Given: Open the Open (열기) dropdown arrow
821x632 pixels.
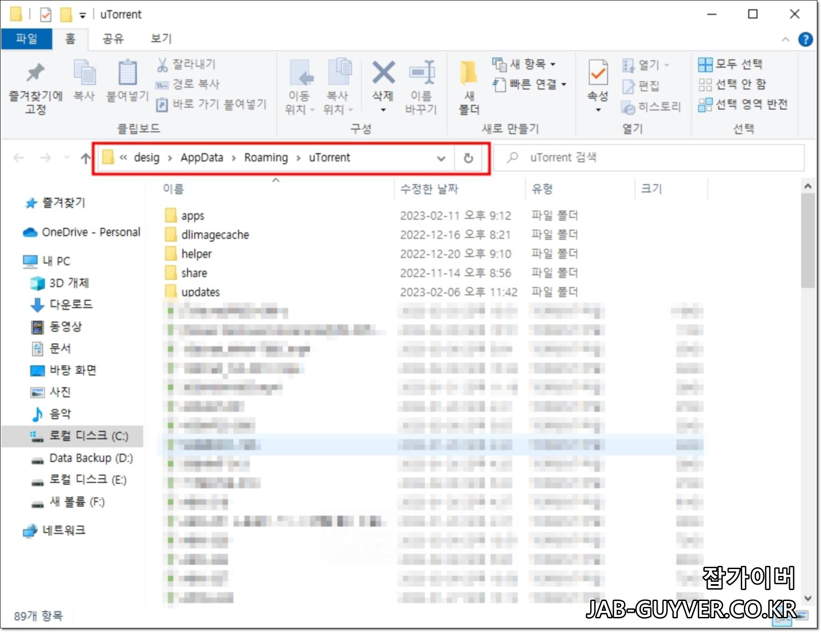Looking at the screenshot, I should [667, 65].
